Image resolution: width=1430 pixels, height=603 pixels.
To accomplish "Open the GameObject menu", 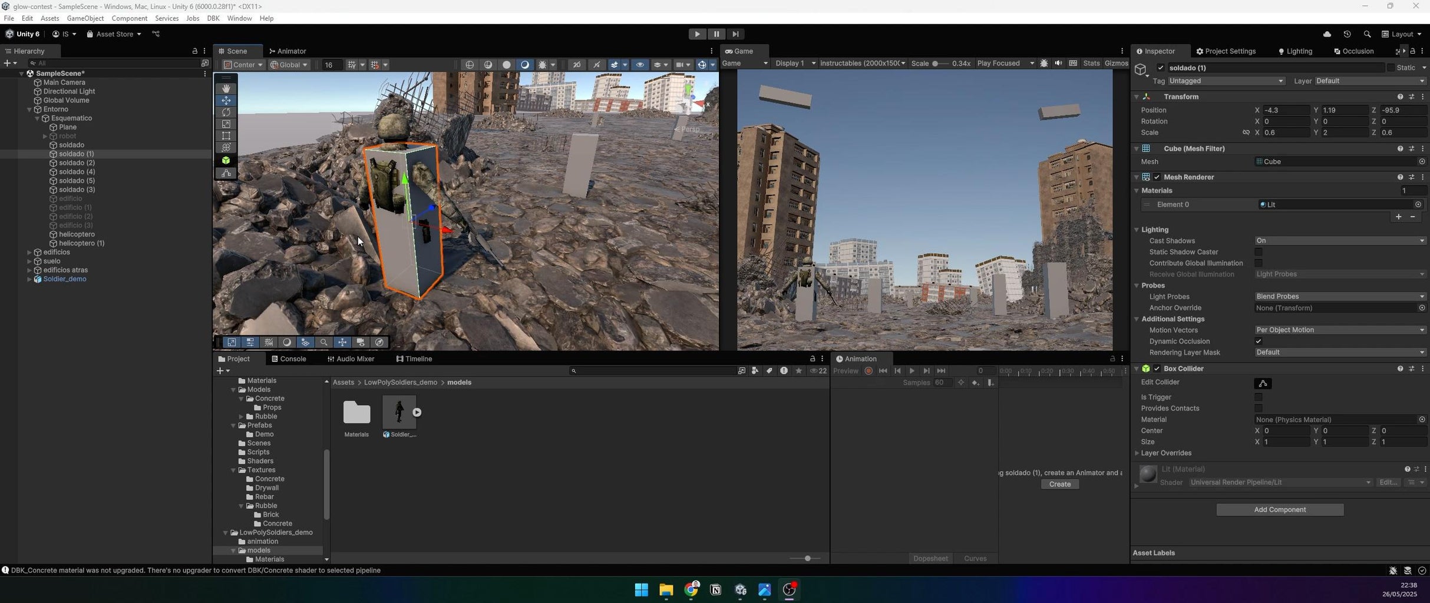I will click(85, 18).
